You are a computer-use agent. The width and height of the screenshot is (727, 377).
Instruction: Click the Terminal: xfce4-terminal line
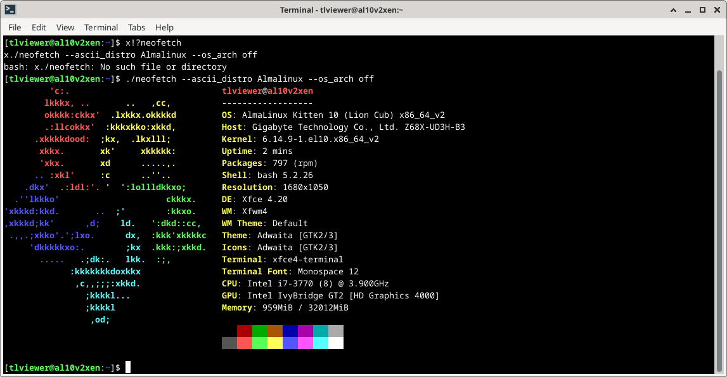coord(282,260)
